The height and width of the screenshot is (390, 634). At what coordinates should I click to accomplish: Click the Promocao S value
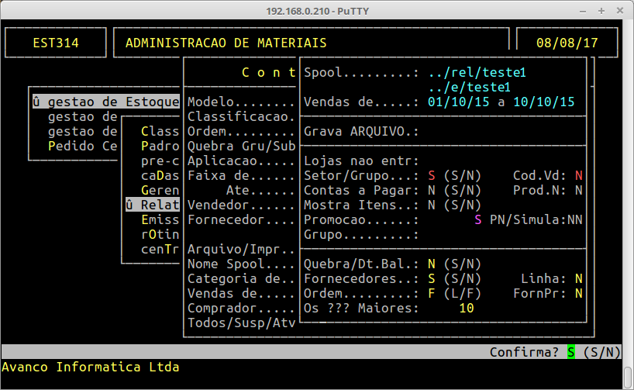click(478, 220)
